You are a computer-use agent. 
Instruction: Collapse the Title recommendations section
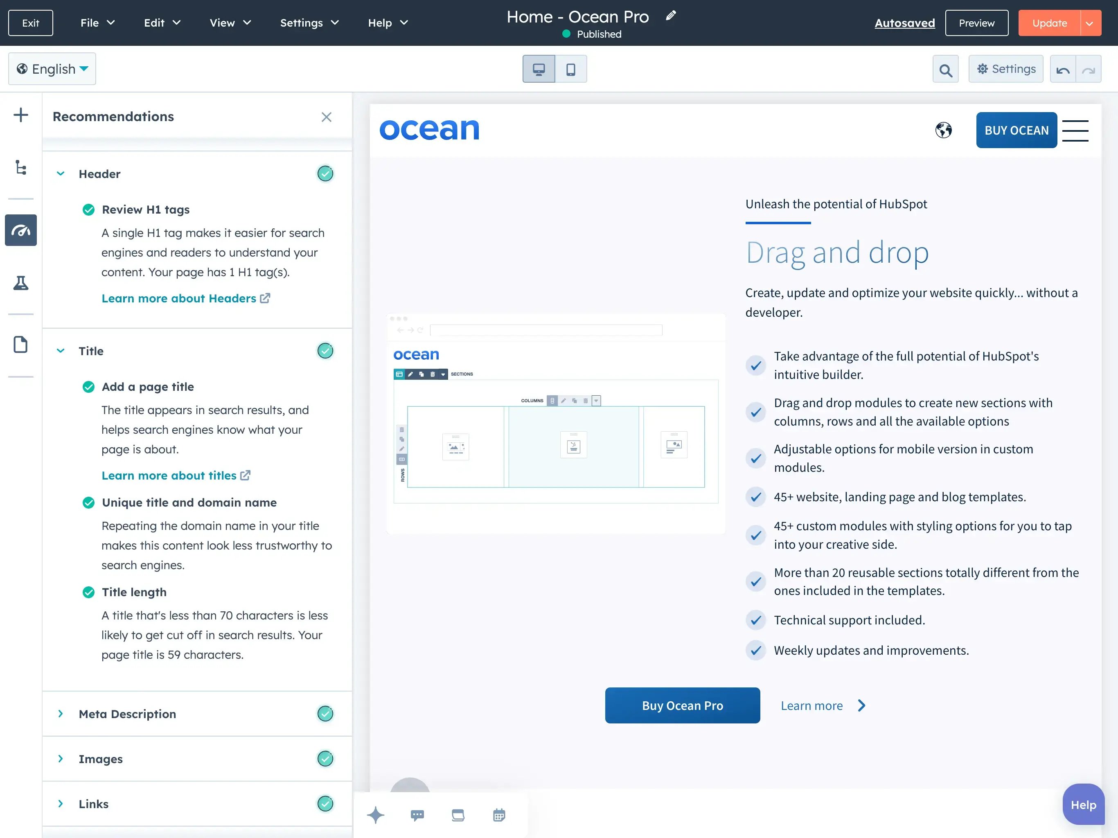[61, 351]
